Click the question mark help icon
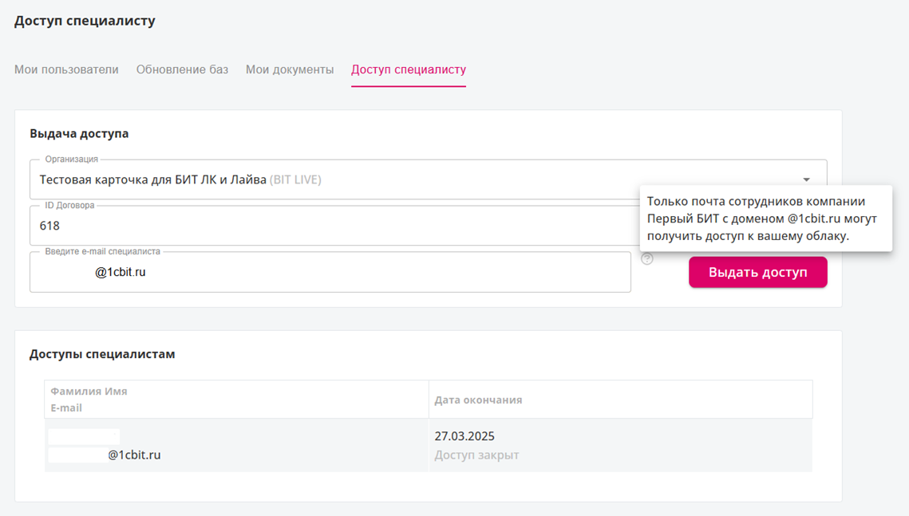The image size is (909, 516). click(647, 259)
